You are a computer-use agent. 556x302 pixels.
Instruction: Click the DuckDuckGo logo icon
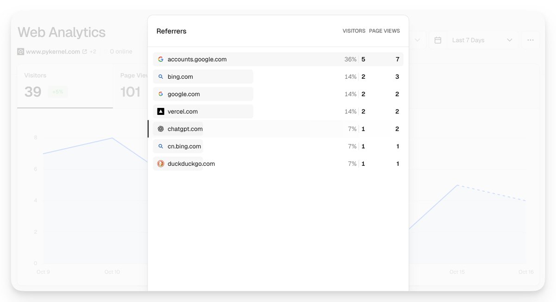[x=161, y=164]
